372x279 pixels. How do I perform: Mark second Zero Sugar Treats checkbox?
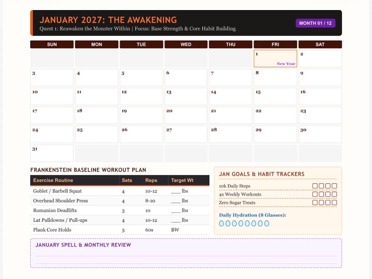(321, 202)
